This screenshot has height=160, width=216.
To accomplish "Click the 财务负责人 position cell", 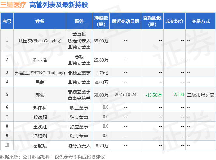I will tap(79, 146).
